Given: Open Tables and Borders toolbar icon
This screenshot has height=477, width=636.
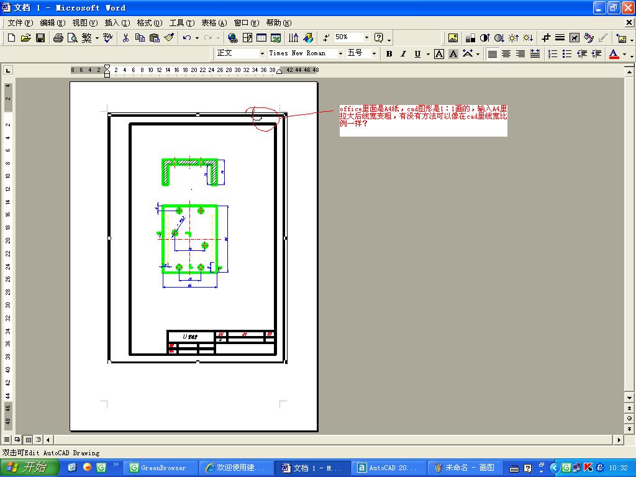Looking at the screenshot, I should 247,38.
